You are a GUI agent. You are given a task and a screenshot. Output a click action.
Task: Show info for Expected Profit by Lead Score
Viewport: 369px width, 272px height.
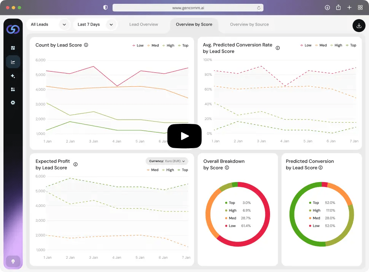pyautogui.click(x=76, y=165)
